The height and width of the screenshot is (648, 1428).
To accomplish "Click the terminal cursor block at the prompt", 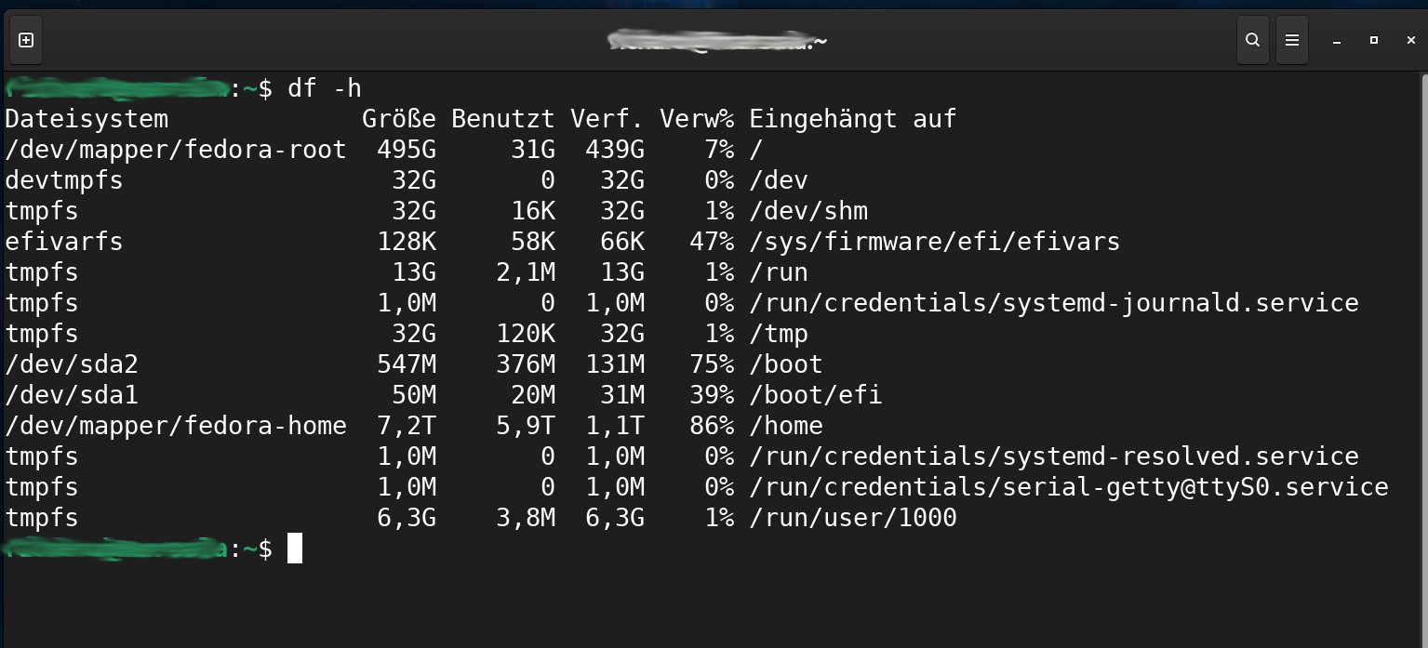I will pos(295,549).
